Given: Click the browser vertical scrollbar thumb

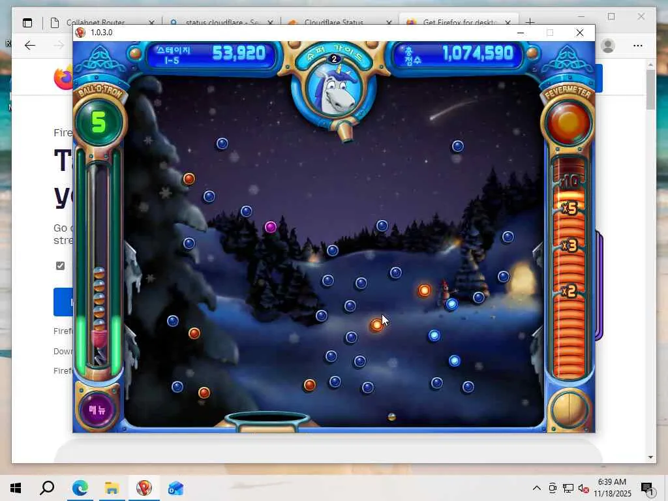Looking at the screenshot, I should (650, 89).
